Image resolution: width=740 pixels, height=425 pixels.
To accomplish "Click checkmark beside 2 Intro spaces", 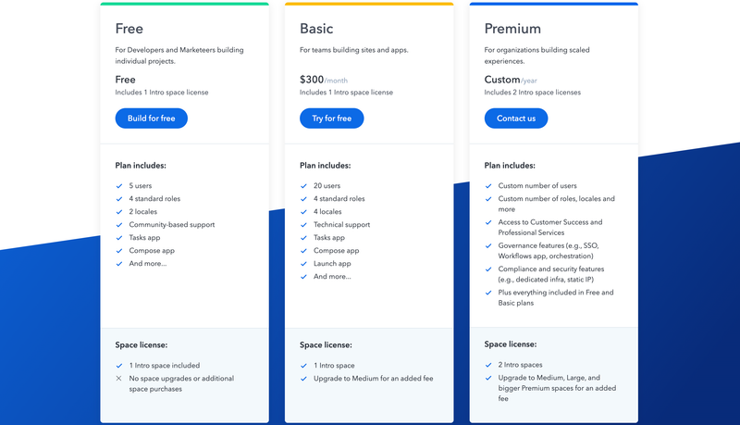I will pos(488,365).
